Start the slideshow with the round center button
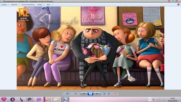The width and height of the screenshot is (181, 102). click(90, 94)
